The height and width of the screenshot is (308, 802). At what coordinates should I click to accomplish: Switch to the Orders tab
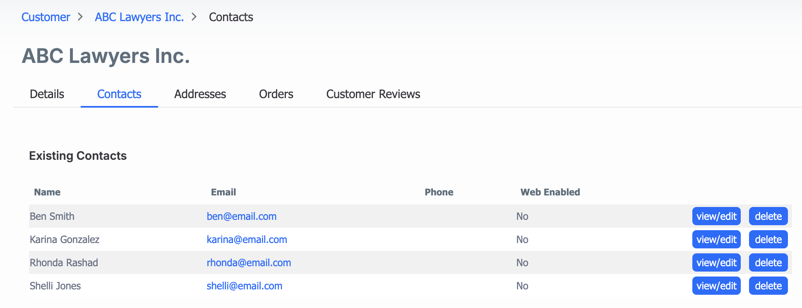(x=276, y=94)
